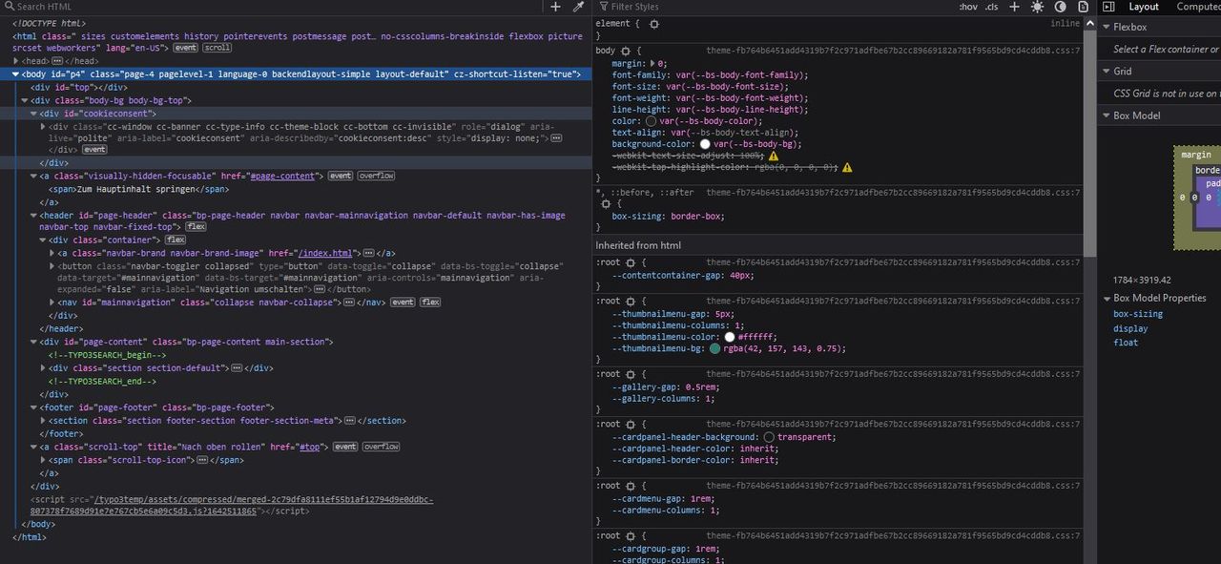Click color swatch for body color property
The height and width of the screenshot is (564, 1221).
click(652, 121)
